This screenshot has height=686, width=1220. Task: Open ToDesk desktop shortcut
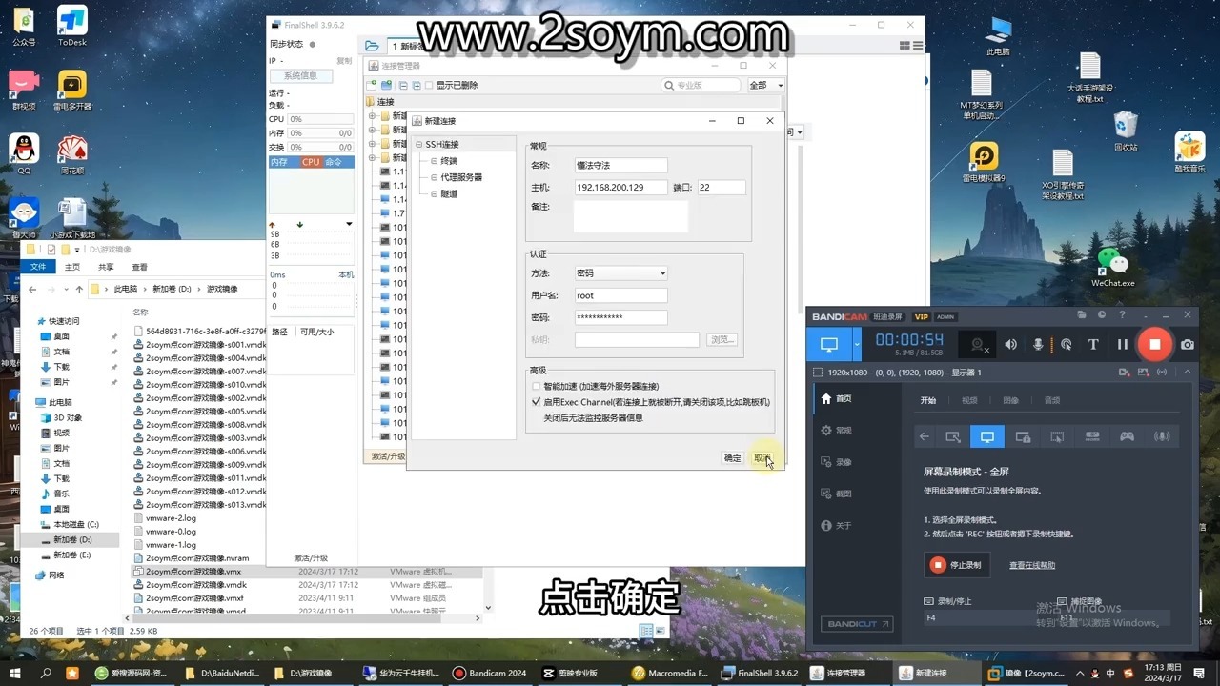(72, 26)
